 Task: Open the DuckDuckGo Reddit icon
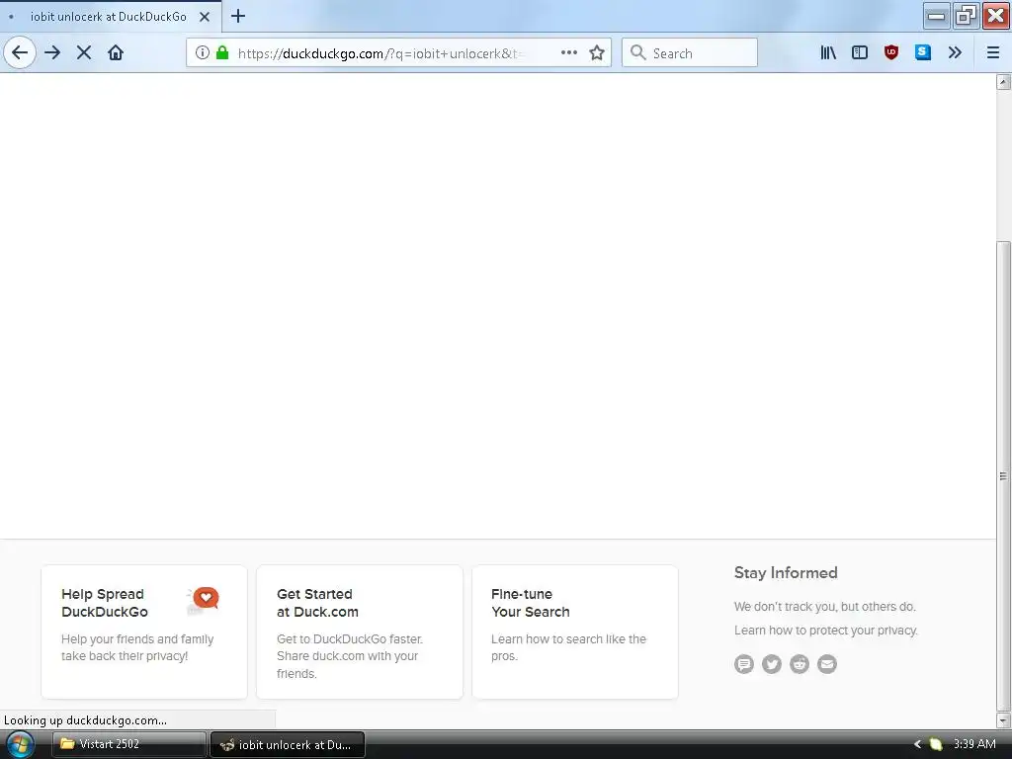[x=799, y=663]
